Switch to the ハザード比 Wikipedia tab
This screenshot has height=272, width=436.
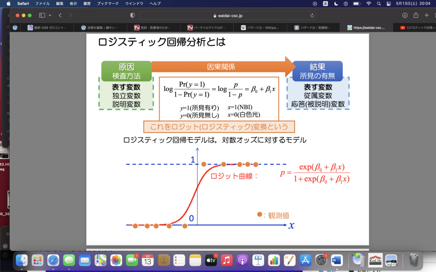[260, 28]
